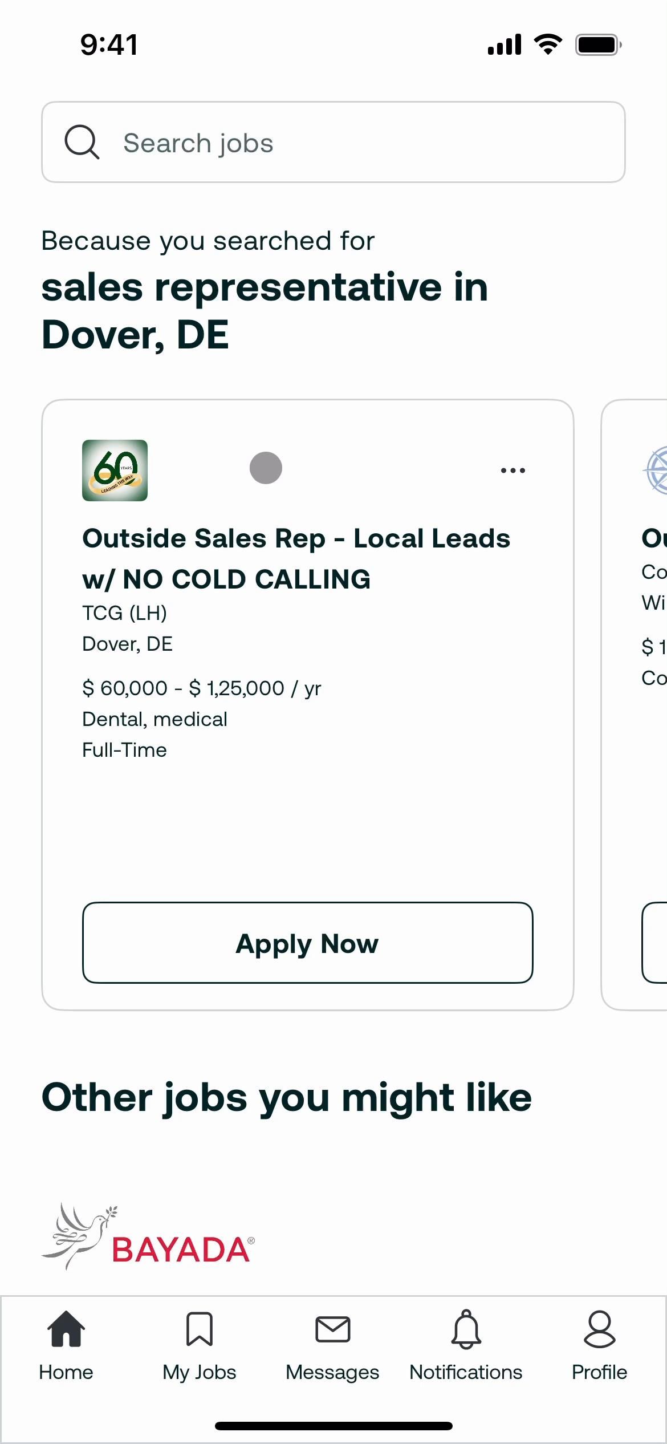Viewport: 667px width, 1444px height.
Task: Tap the salary range $60,000 - $1,25,000 text
Action: 202,688
